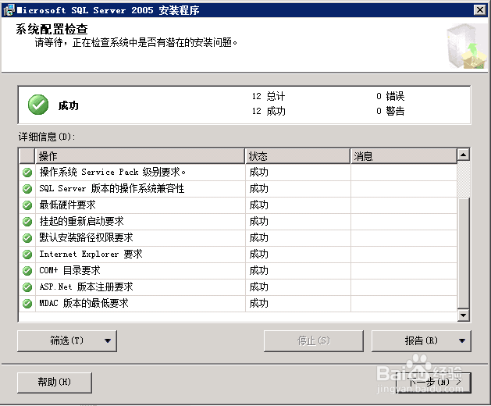Image resolution: width=491 pixels, height=406 pixels.
Task: Click the success icon for Internet Explorer 要求
Action: point(27,254)
